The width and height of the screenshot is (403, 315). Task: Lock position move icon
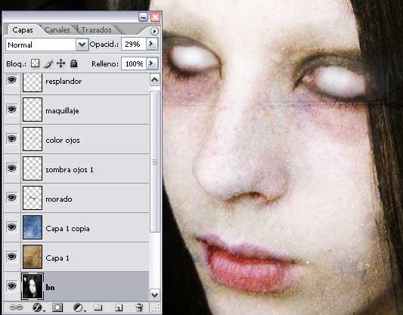click(61, 63)
